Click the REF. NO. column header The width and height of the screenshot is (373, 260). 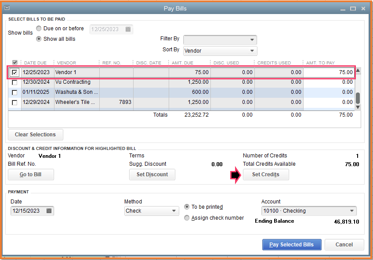pyautogui.click(x=112, y=63)
